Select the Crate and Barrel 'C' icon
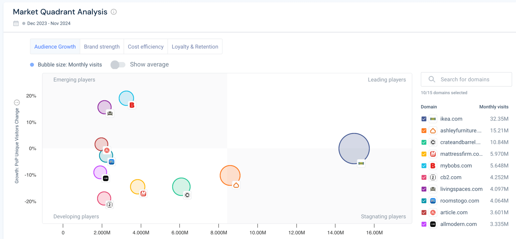 click(433, 142)
